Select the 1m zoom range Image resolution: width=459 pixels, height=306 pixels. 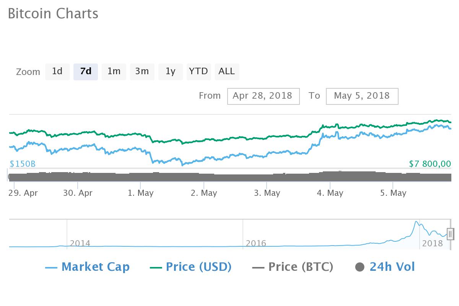(114, 72)
